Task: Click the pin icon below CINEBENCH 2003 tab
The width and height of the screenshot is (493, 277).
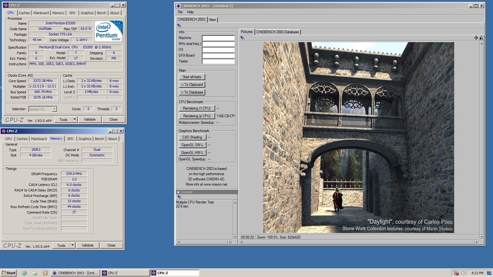Action: [x=179, y=26]
